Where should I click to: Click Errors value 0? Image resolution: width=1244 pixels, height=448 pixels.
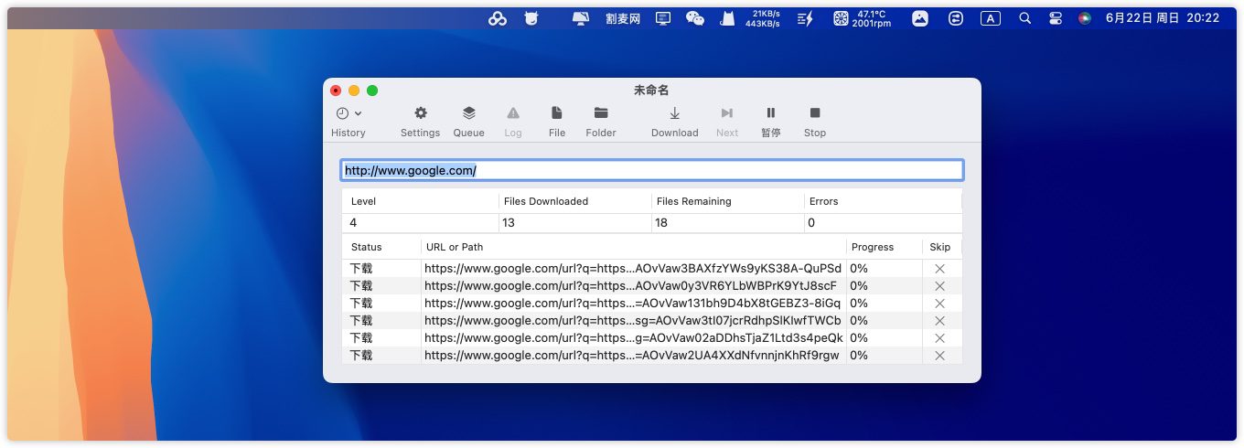pyautogui.click(x=811, y=223)
